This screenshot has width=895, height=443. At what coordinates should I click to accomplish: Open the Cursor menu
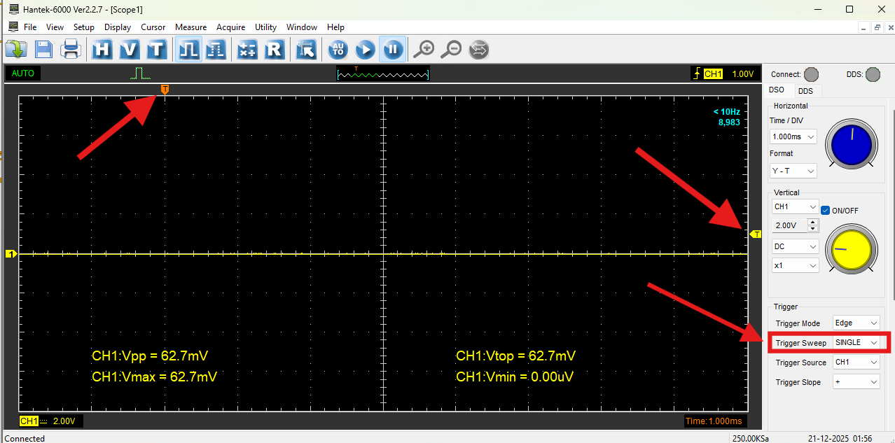tap(153, 27)
